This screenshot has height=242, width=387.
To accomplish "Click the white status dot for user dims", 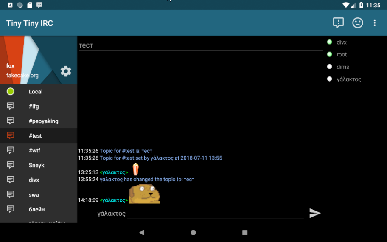I will point(329,67).
